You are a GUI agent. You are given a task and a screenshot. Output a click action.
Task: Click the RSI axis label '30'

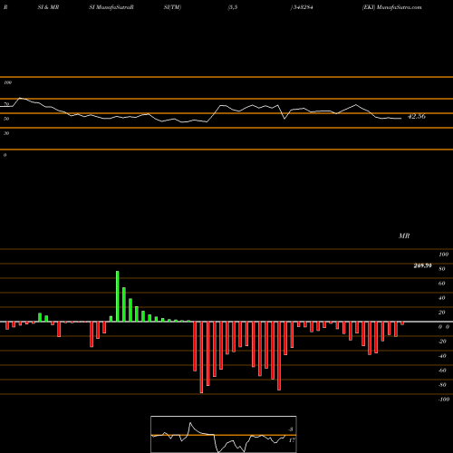point(6,133)
